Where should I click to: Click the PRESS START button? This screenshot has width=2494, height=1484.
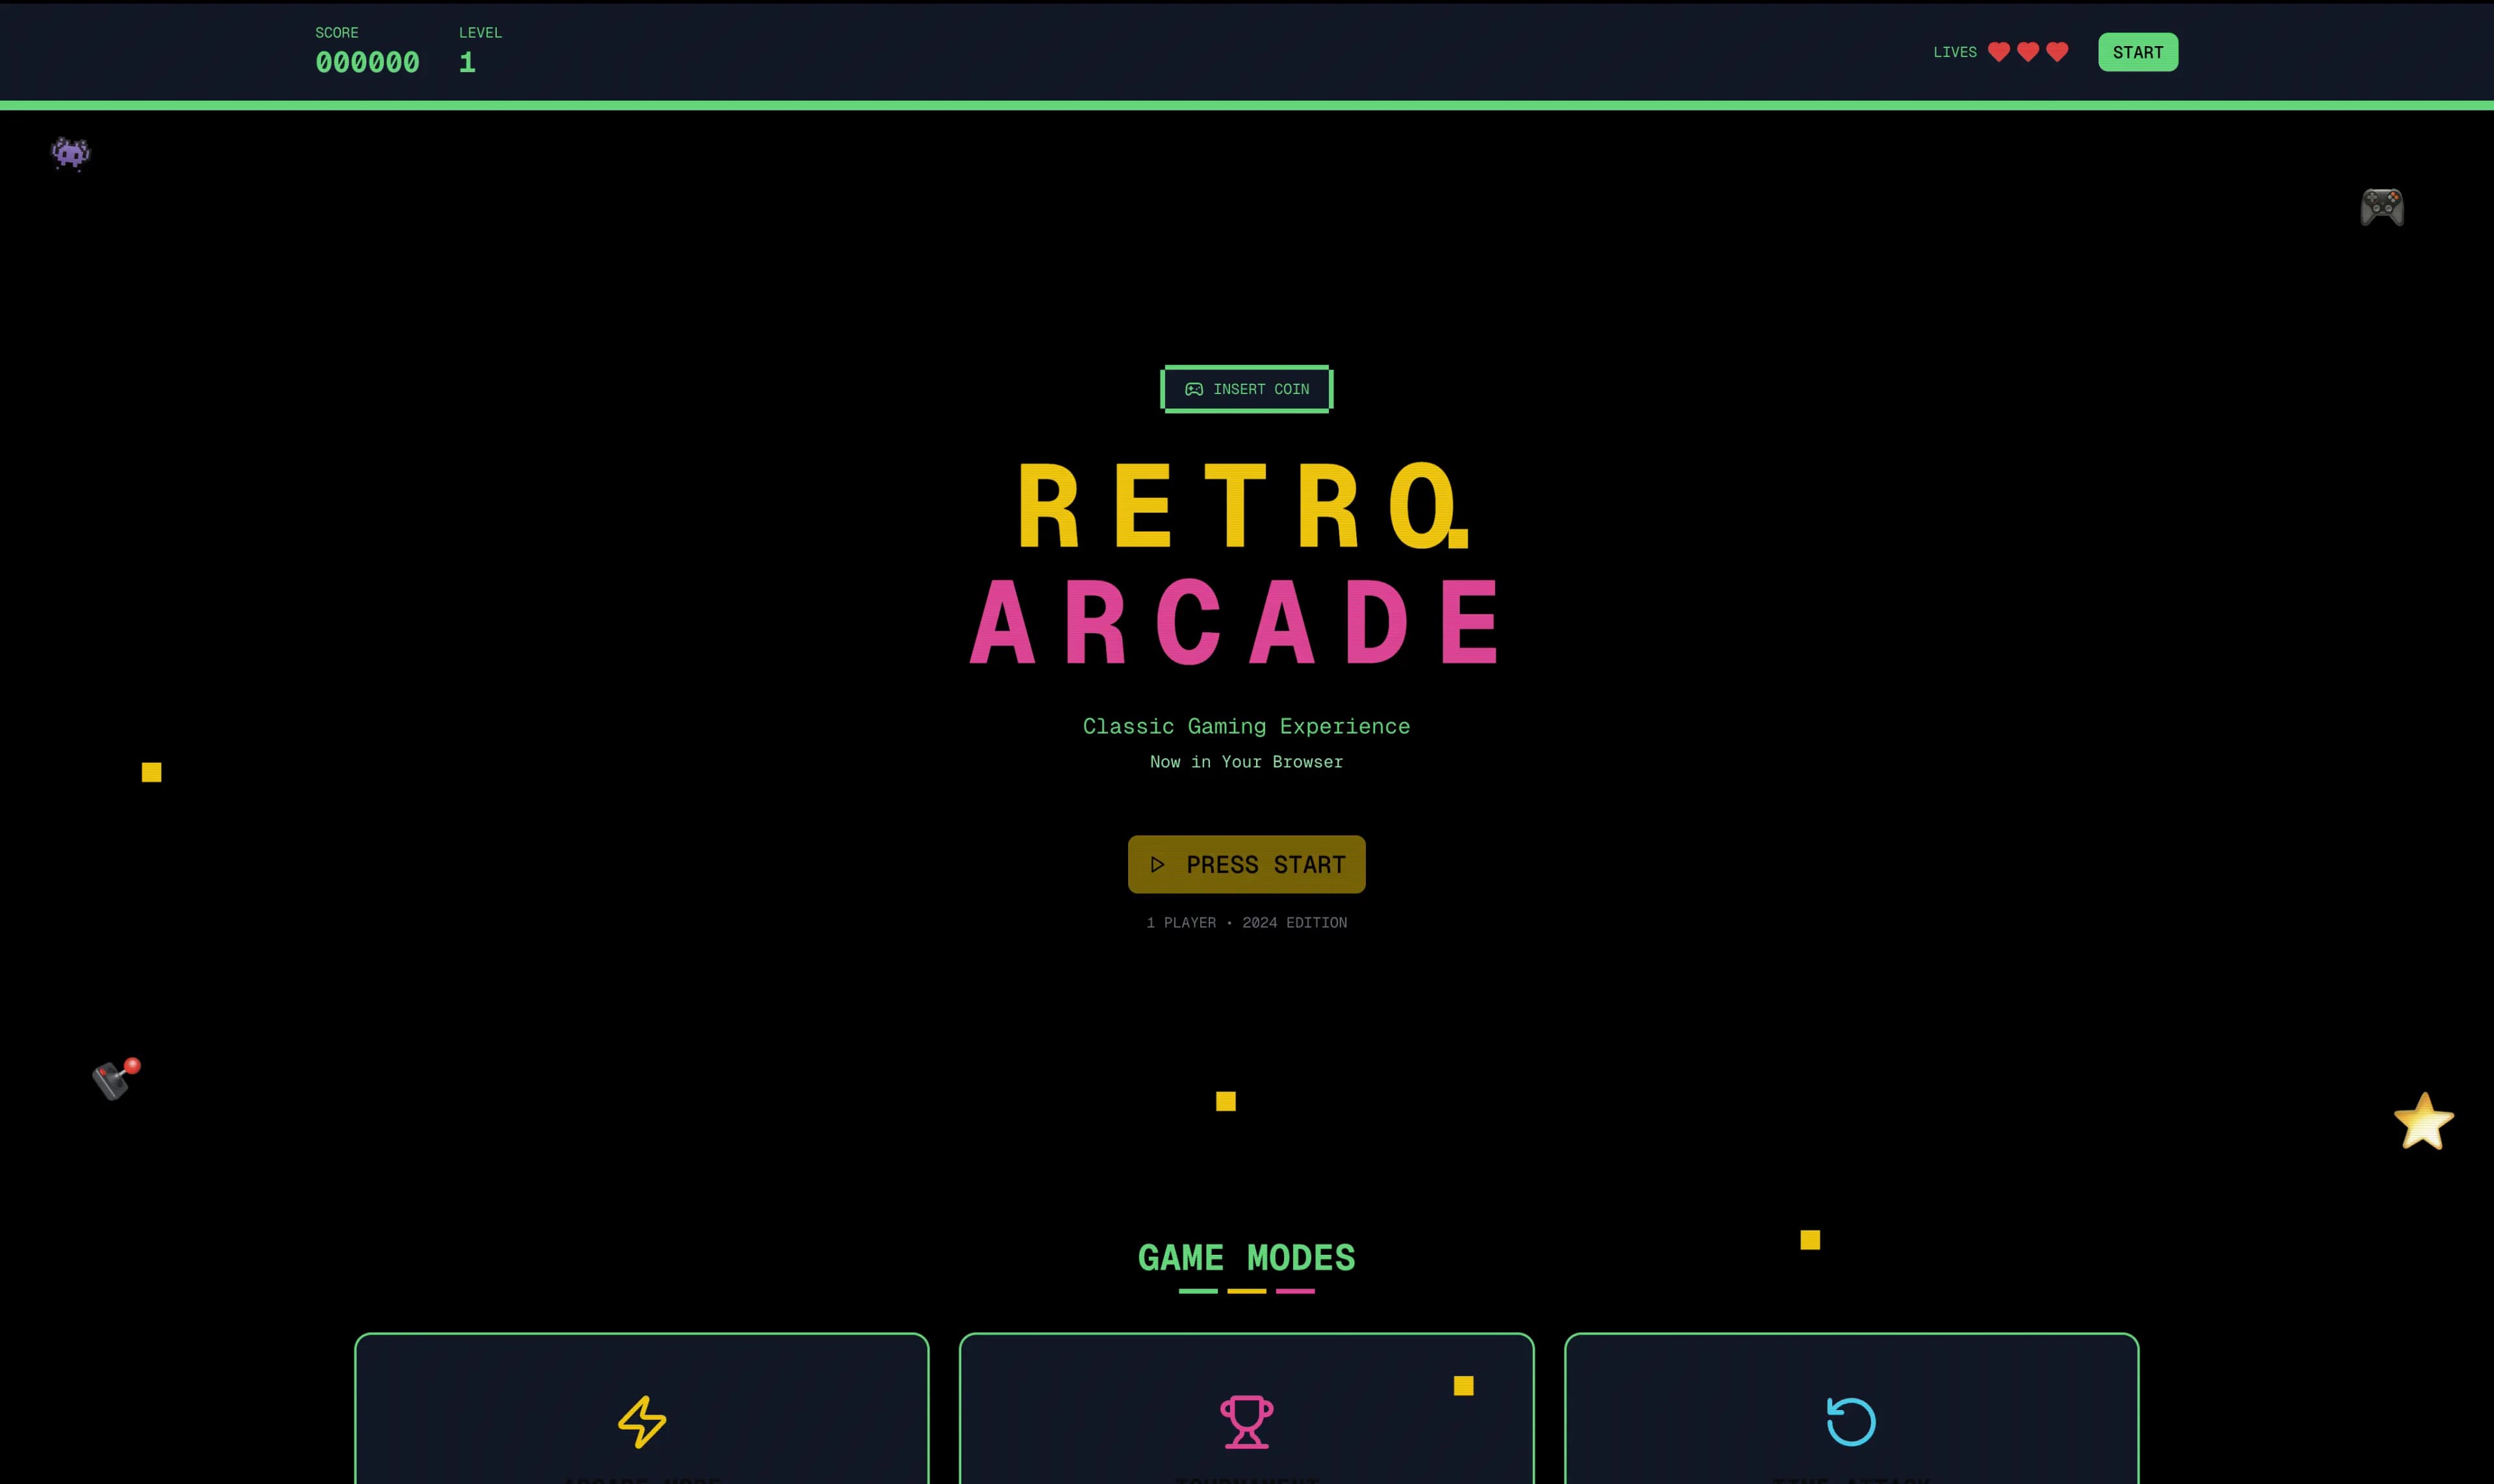1246,864
